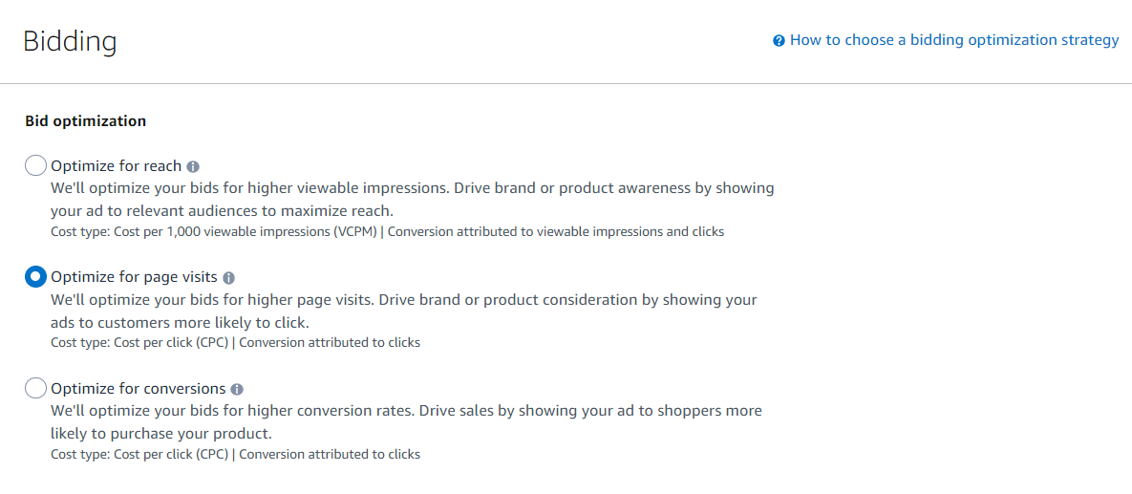Select the Optimize for reach radio button
The width and height of the screenshot is (1132, 494).
pos(35,165)
